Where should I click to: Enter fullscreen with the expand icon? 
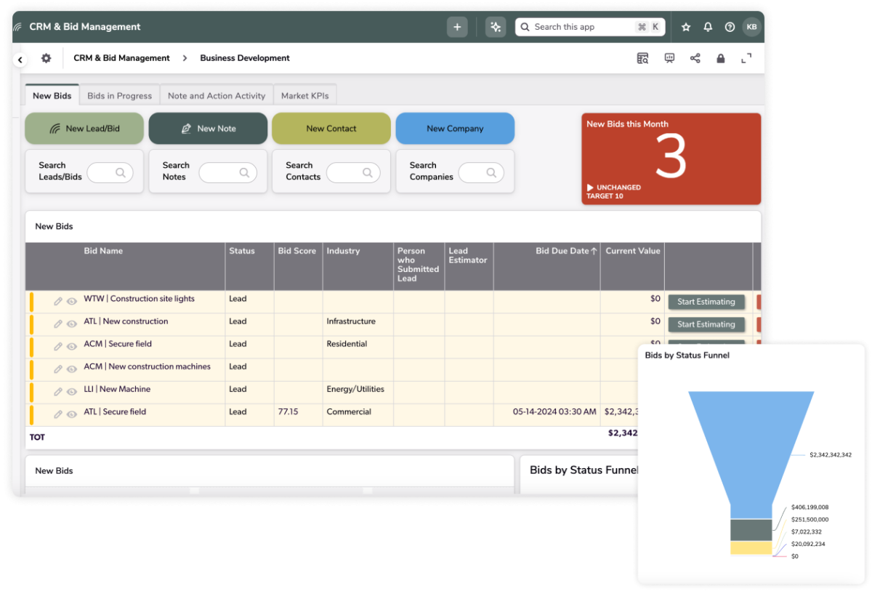(747, 58)
